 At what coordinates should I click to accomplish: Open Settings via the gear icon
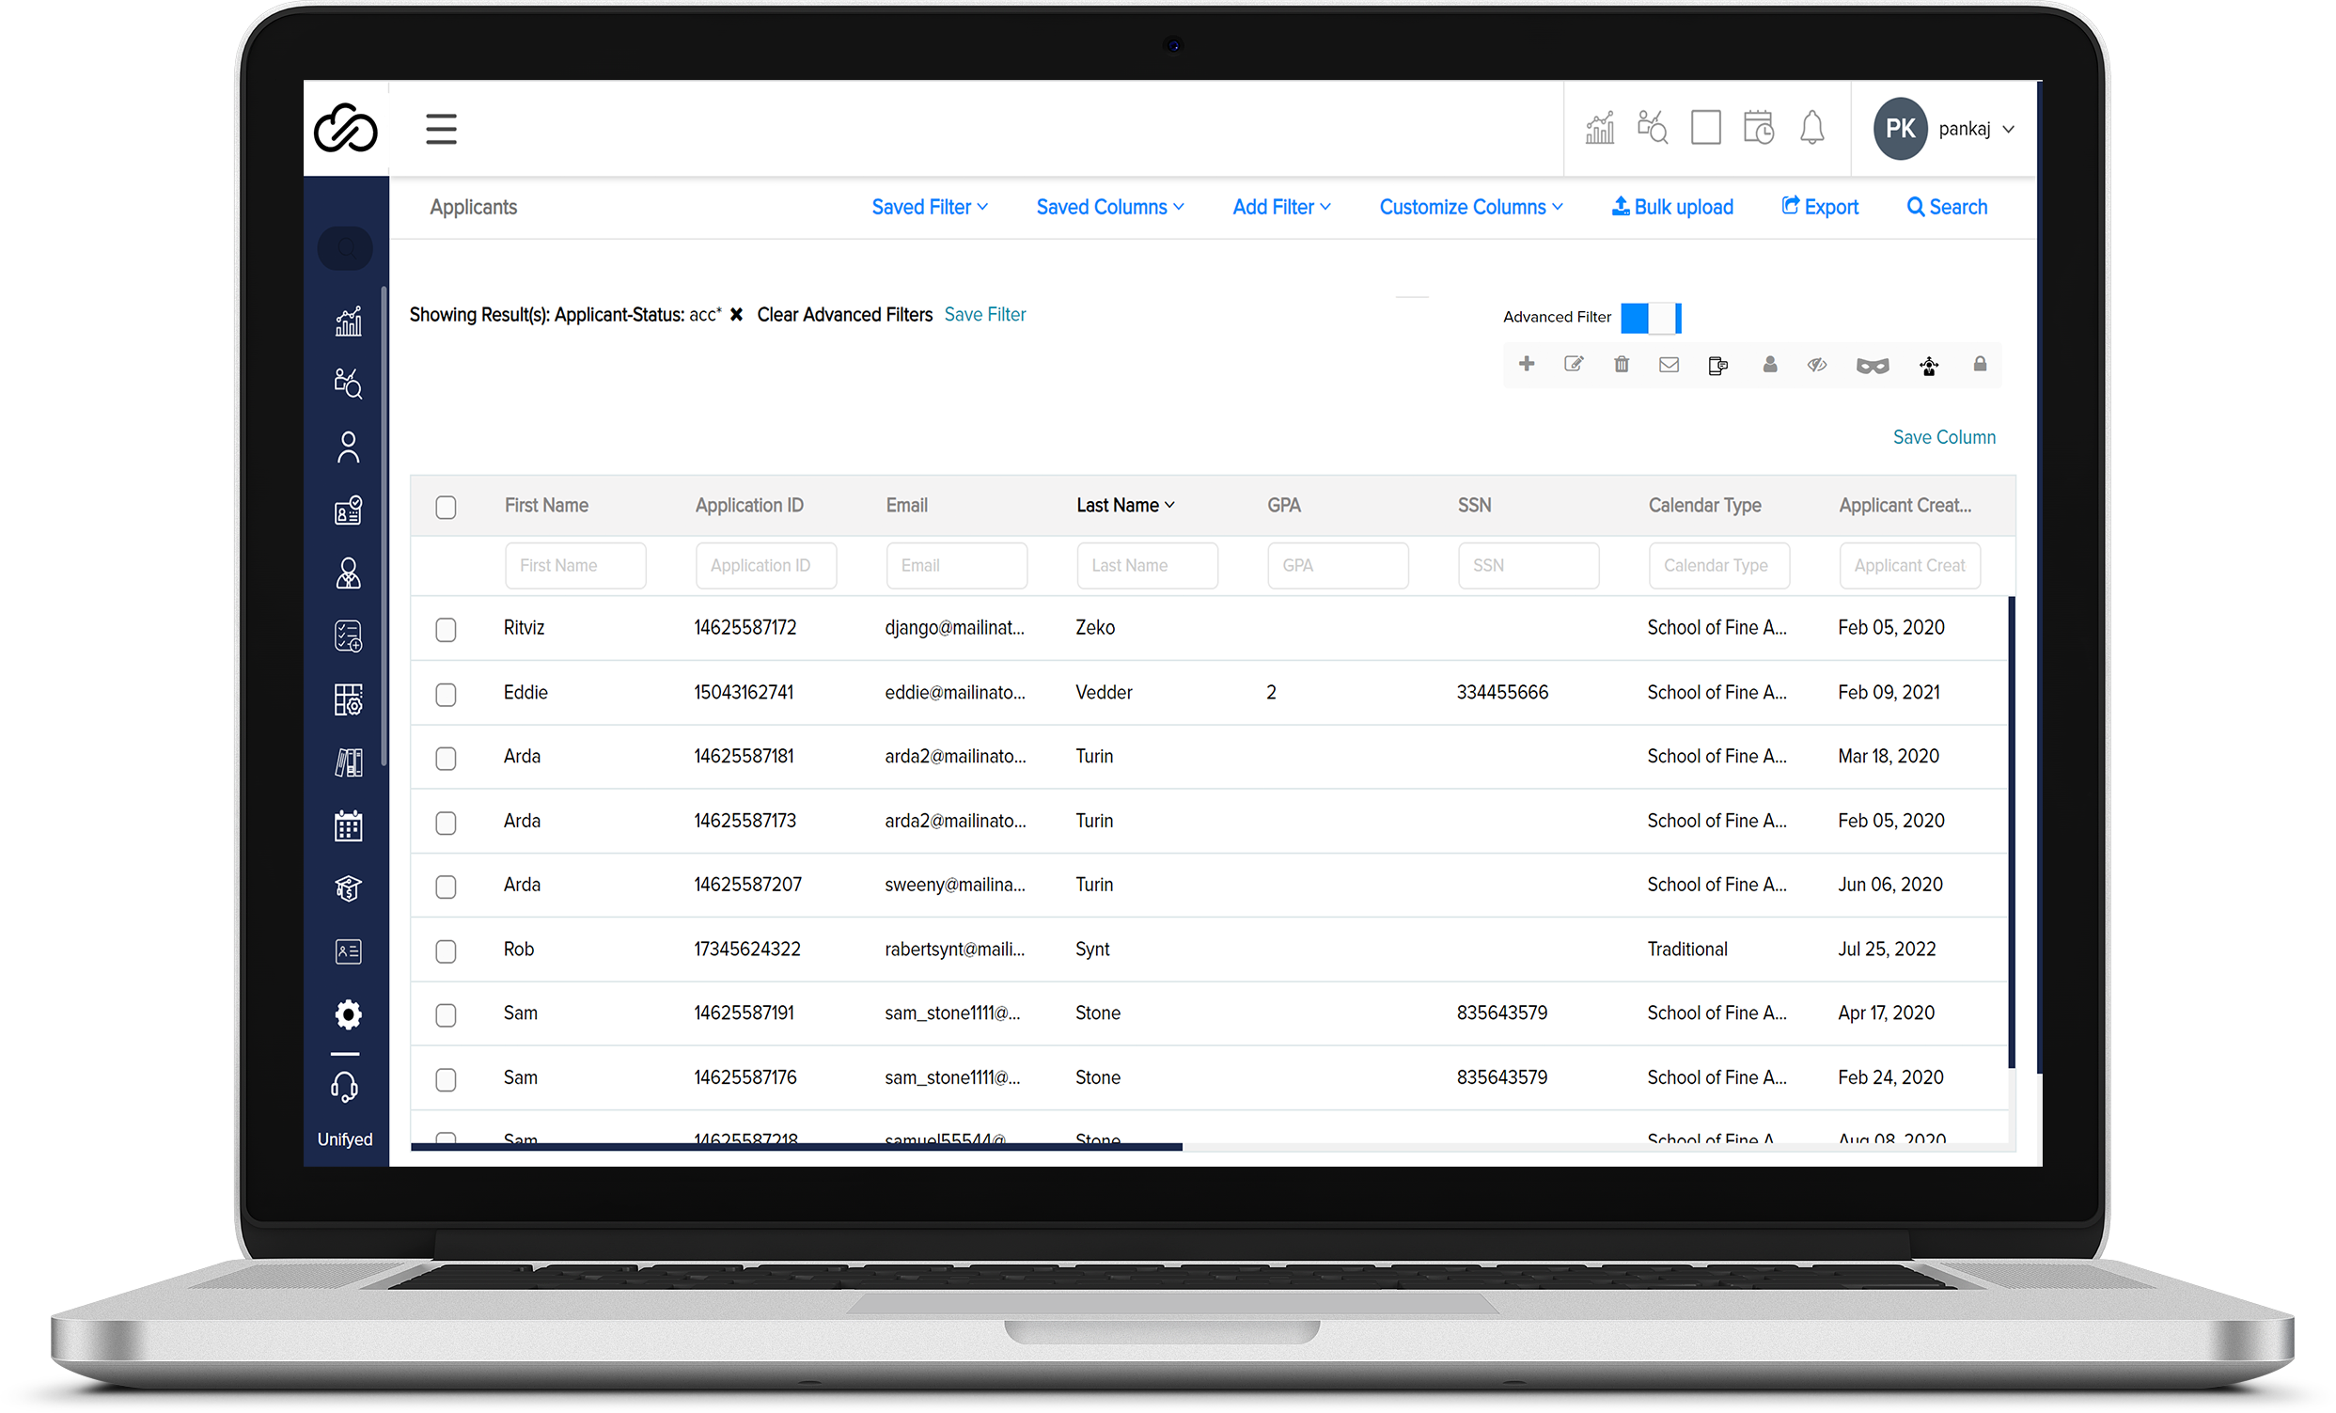(x=348, y=1014)
